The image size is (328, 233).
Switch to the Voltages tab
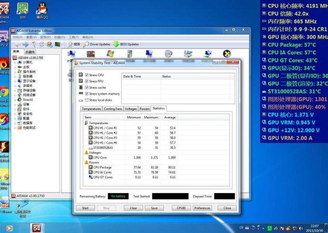point(131,109)
